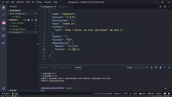Open the Edit menu
Viewport: 172px width, 97px height.
[13, 2]
